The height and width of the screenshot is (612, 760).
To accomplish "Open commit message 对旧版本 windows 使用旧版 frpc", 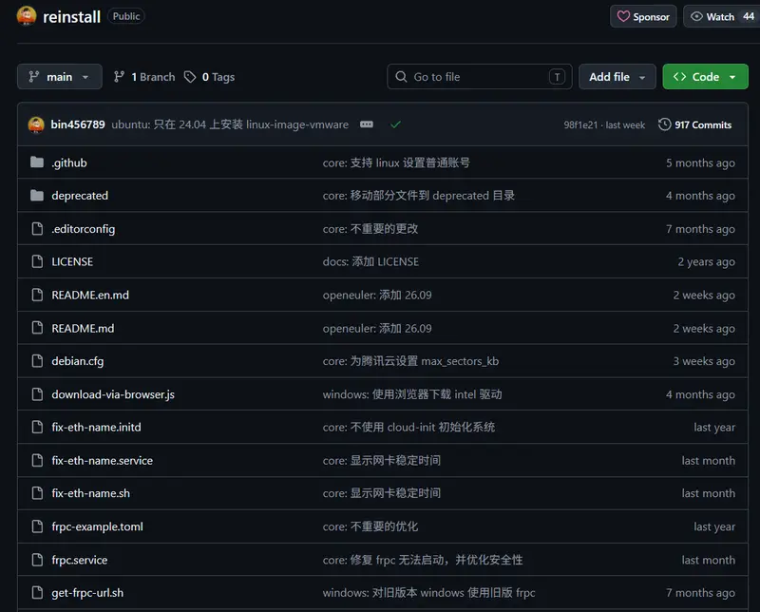I will (429, 593).
